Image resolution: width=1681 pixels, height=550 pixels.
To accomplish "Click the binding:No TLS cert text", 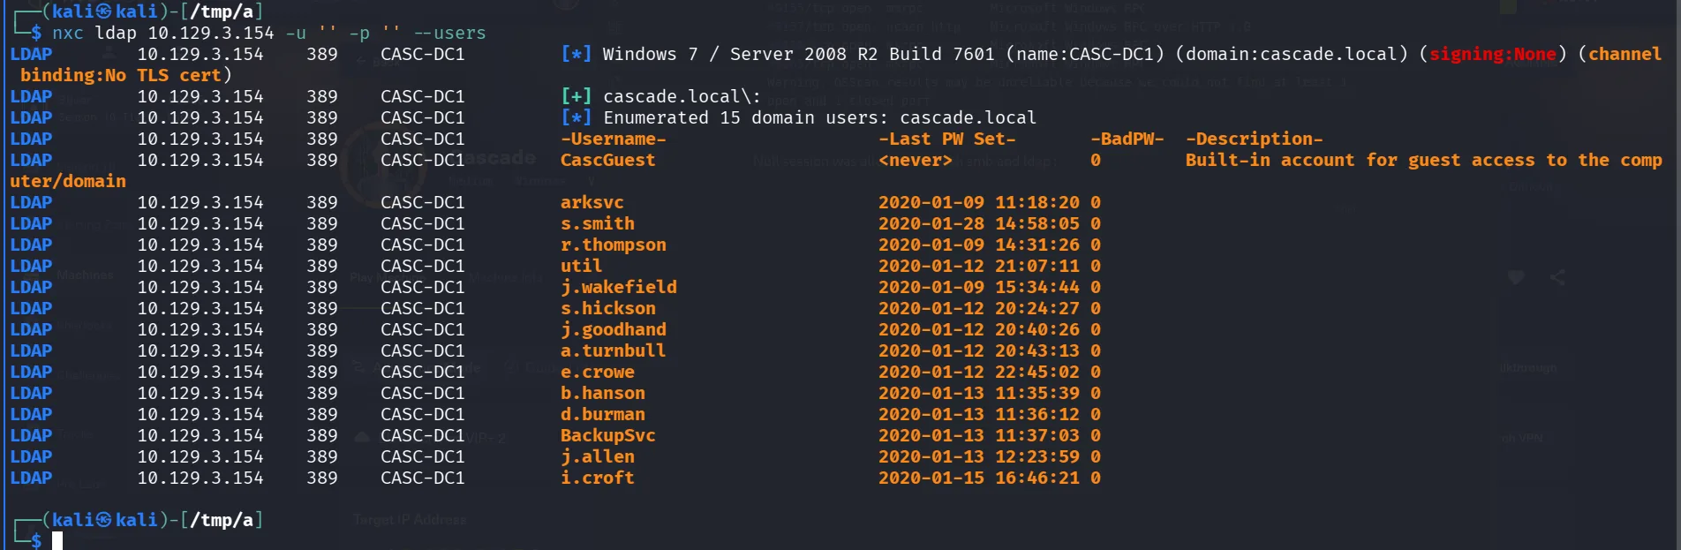I will pos(120,75).
